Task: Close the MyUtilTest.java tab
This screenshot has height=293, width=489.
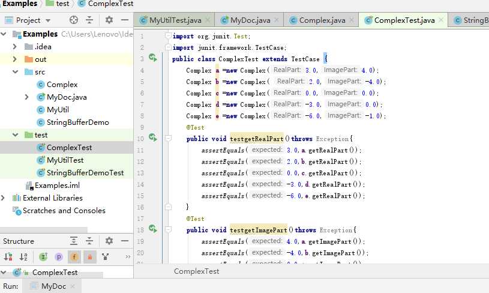Action: click(208, 20)
